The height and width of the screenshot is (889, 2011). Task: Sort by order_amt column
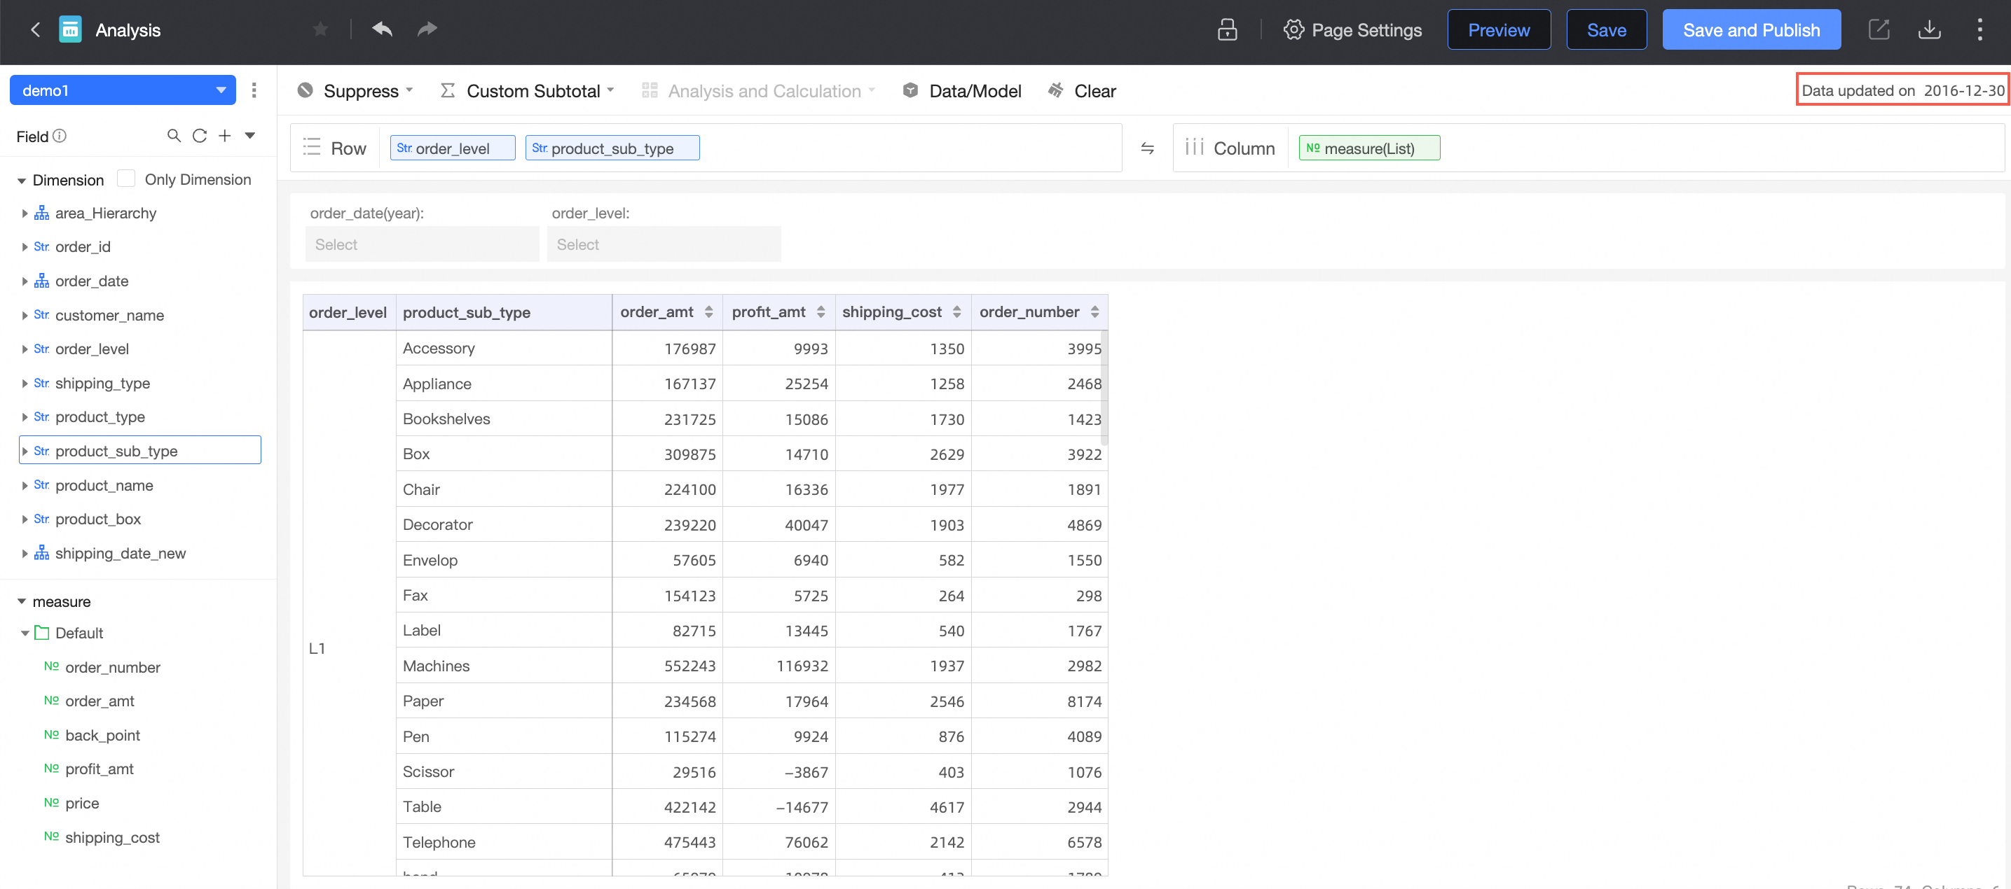[x=708, y=312]
